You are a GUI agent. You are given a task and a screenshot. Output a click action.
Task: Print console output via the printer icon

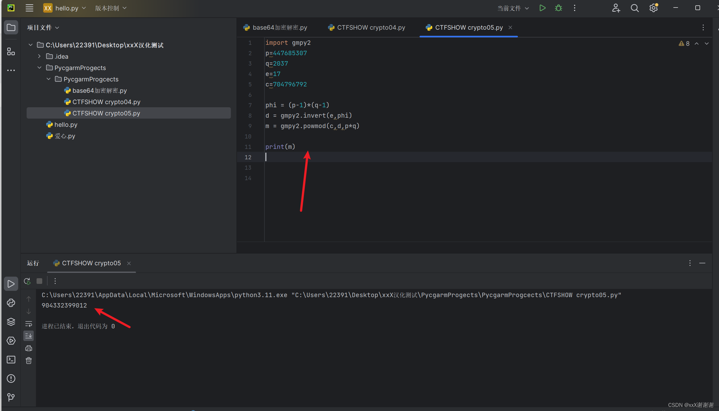pos(28,348)
